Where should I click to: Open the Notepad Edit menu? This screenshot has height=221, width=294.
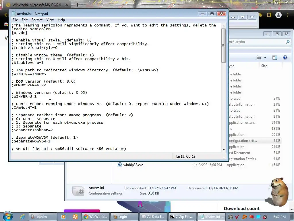click(25, 20)
